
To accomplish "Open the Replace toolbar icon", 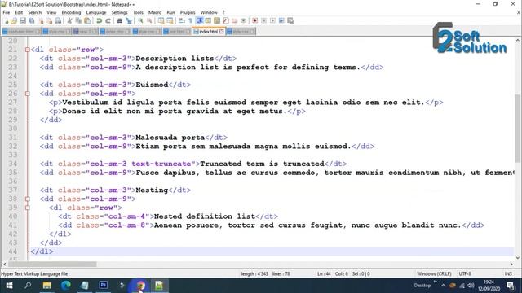I will pos(129,20).
